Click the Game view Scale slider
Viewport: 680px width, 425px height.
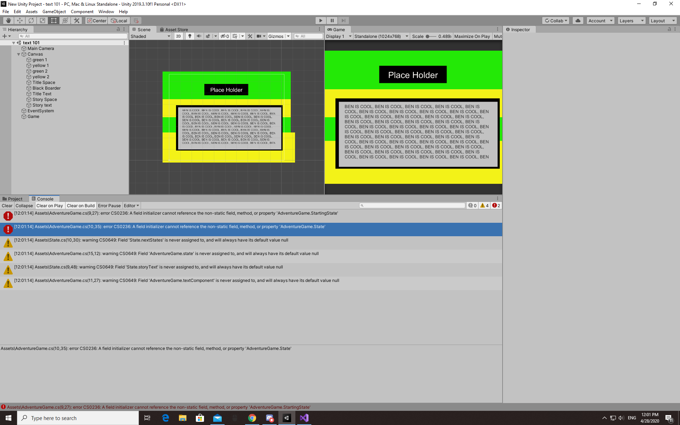pyautogui.click(x=431, y=36)
